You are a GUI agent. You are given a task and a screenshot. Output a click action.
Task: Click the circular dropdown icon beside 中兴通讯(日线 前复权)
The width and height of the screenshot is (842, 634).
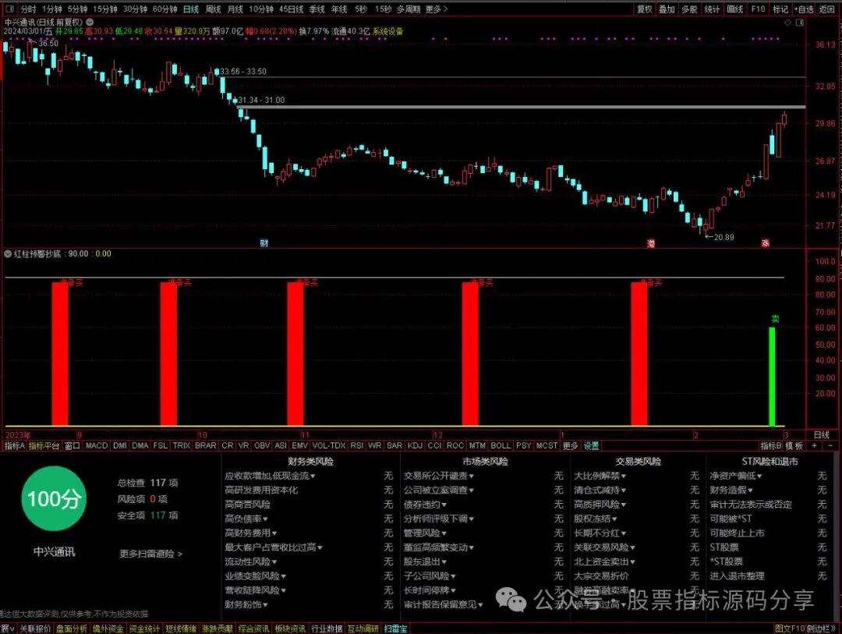click(x=90, y=22)
